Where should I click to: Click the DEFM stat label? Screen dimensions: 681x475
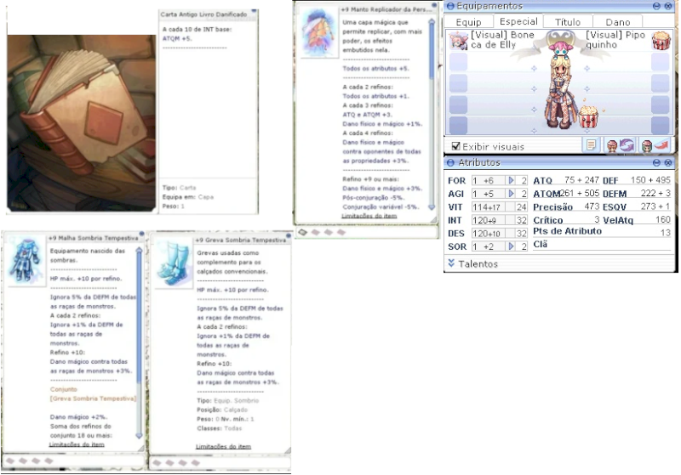click(615, 194)
